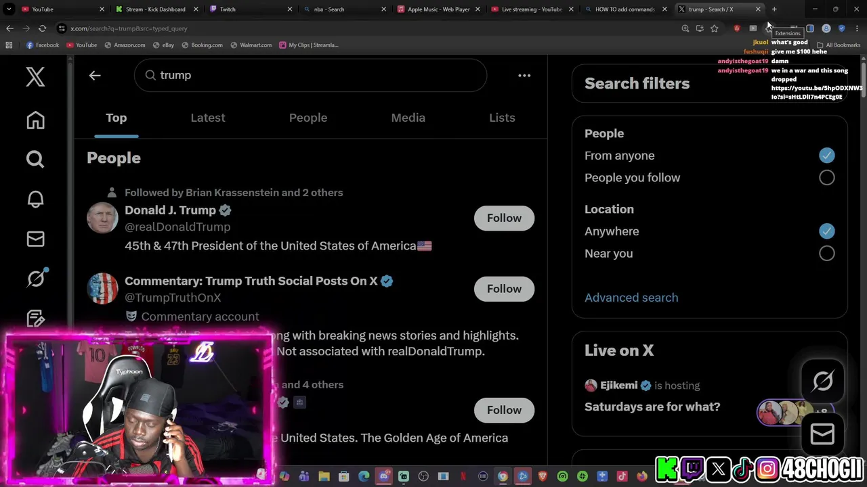The width and height of the screenshot is (867, 487).
Task: Click the red extension icon in toolbar
Action: (737, 28)
